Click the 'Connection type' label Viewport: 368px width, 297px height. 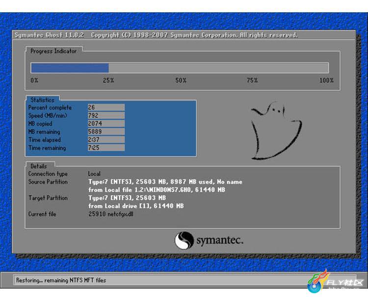pyautogui.click(x=48, y=174)
